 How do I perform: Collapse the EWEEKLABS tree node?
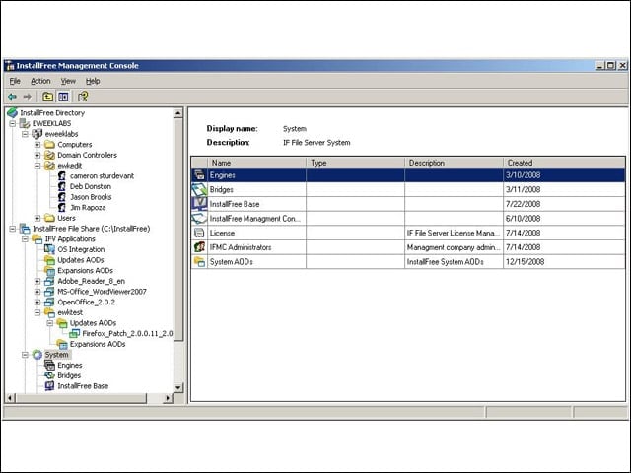pos(13,123)
